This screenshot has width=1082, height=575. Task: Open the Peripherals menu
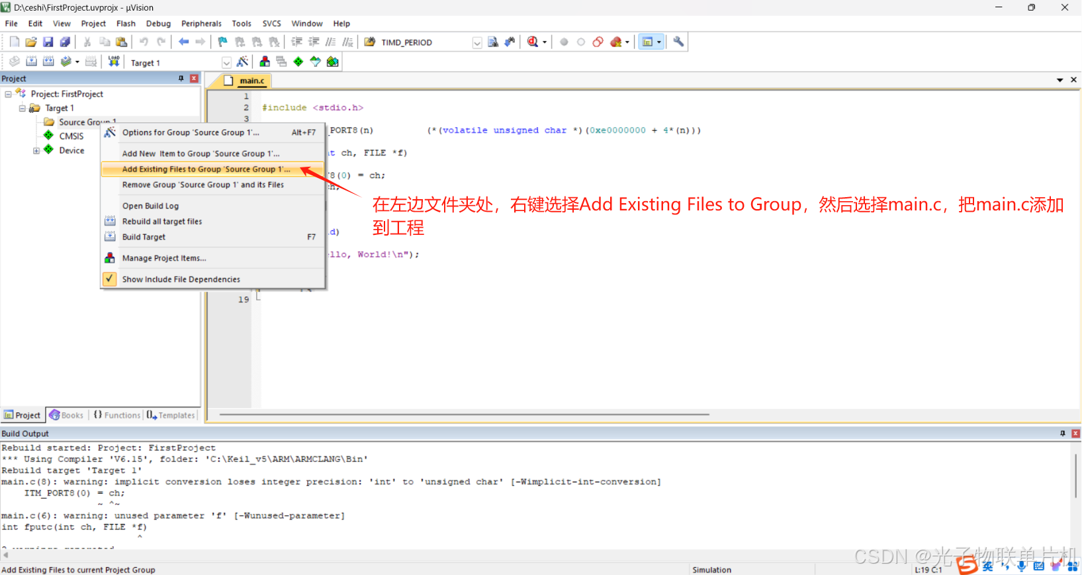pyautogui.click(x=201, y=23)
